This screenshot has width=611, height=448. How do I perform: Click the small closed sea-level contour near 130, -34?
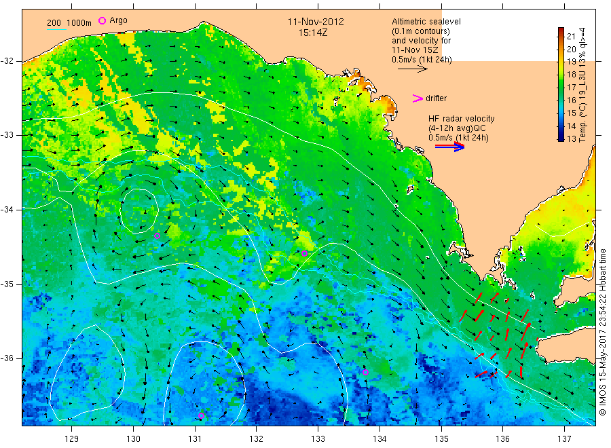point(139,212)
